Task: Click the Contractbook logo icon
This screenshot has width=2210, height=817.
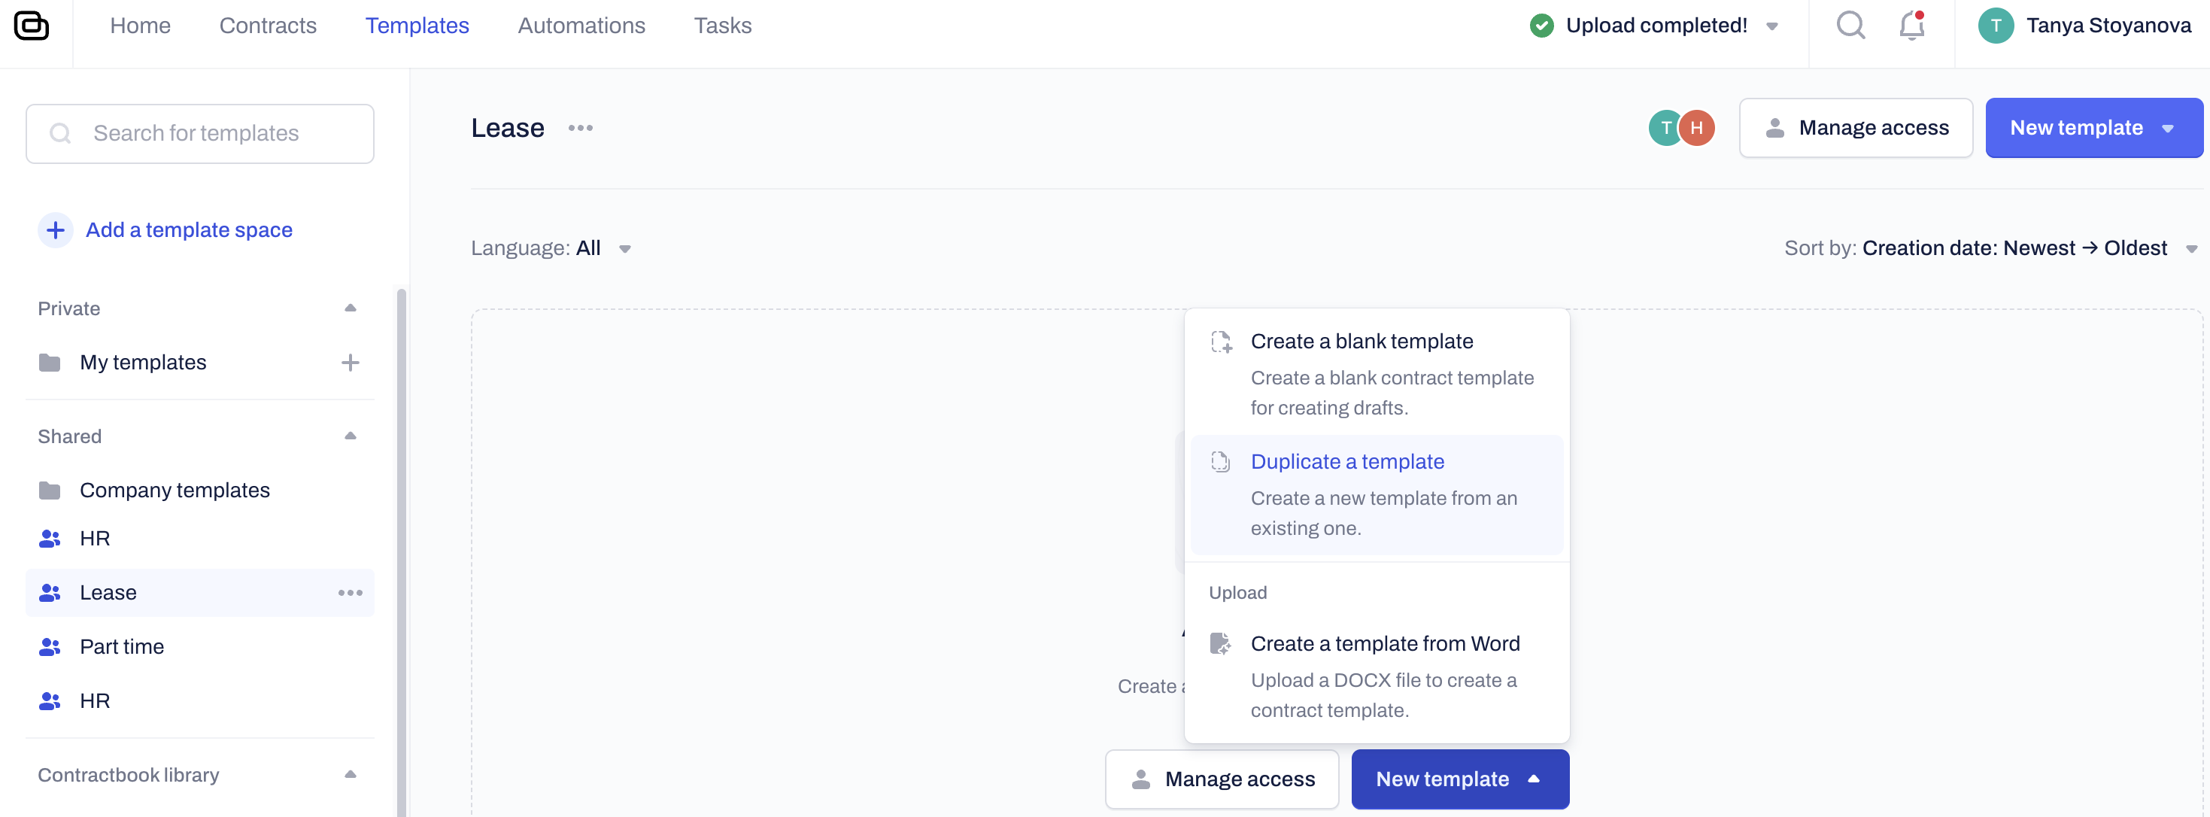Action: pos(32,26)
